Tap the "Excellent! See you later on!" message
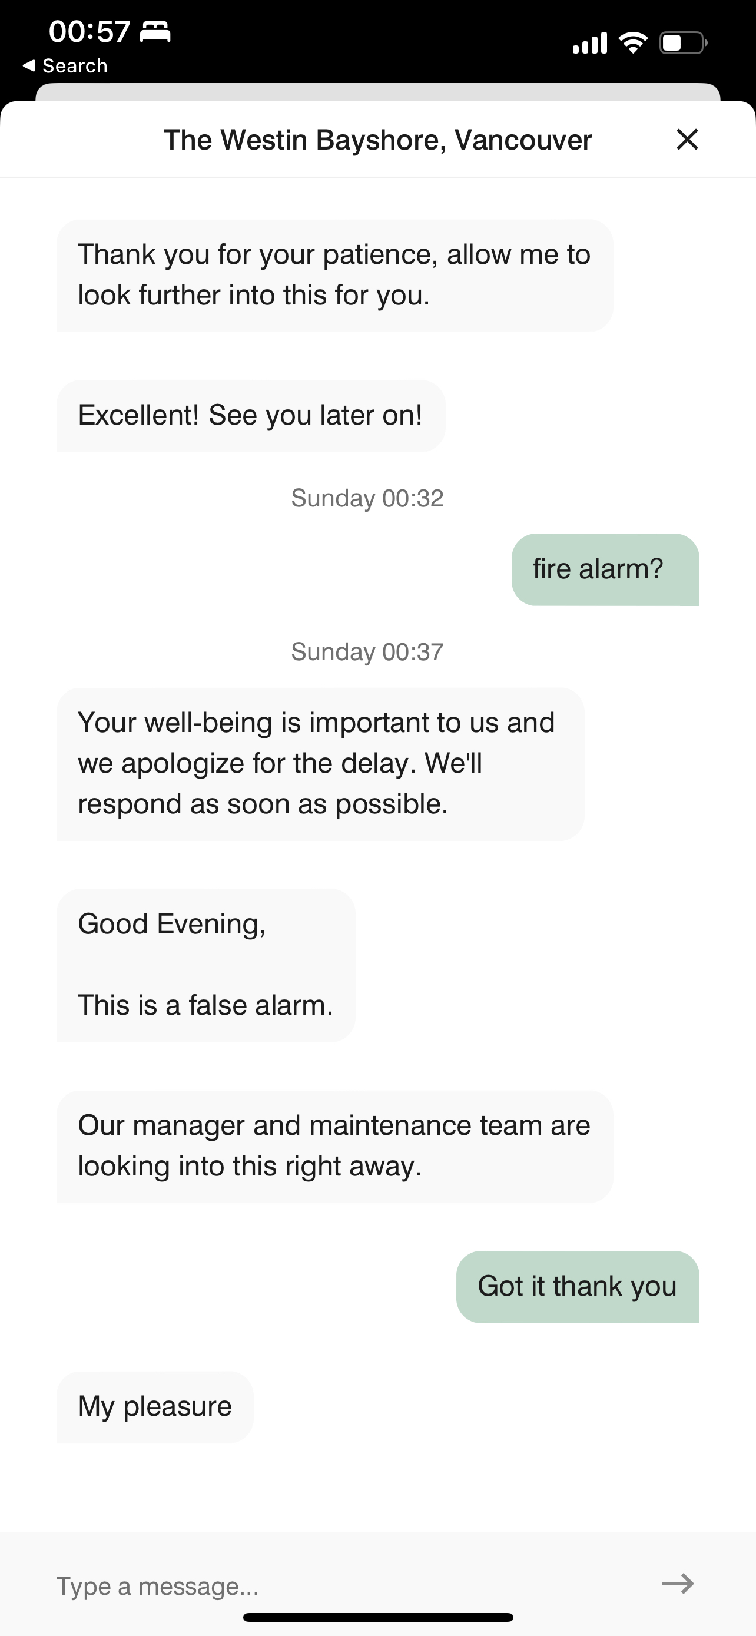 (x=251, y=416)
